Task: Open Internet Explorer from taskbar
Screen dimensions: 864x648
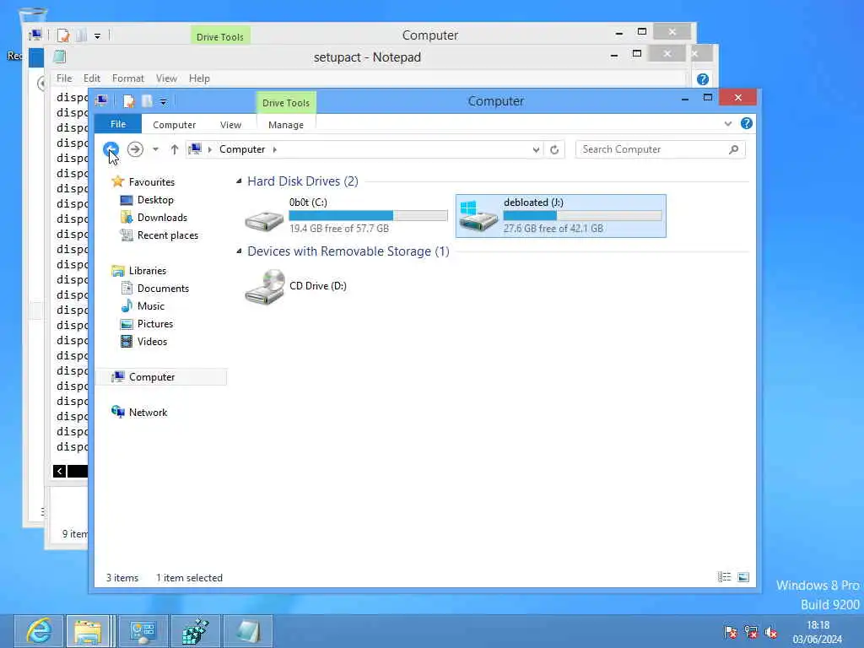Action: 39,631
